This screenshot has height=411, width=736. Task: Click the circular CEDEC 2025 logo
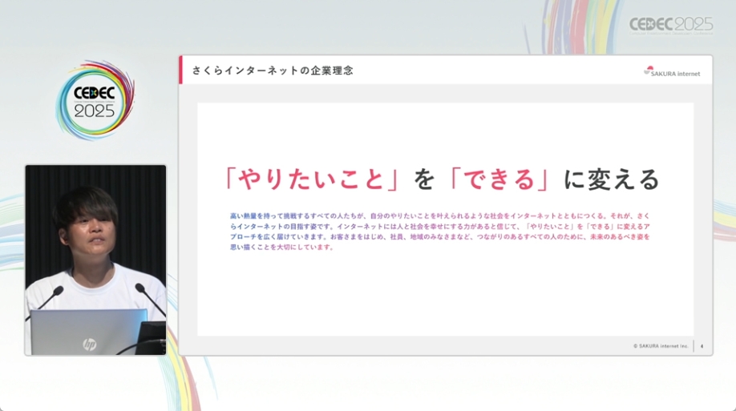pyautogui.click(x=95, y=100)
